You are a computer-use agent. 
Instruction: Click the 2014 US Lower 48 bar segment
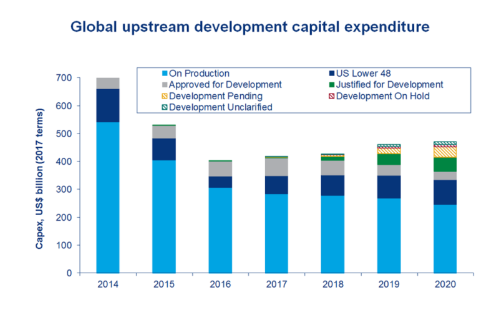(x=107, y=105)
